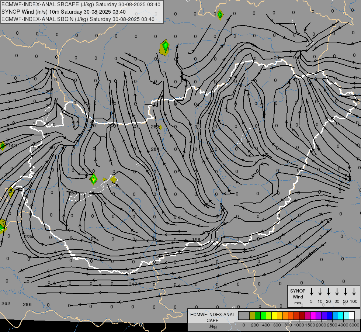Click the wind legend arrow above 20

point(329,292)
